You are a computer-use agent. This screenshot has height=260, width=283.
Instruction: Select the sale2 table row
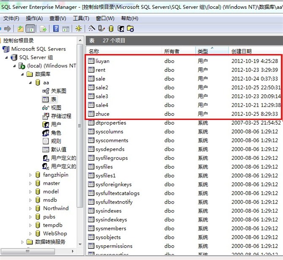(x=184, y=88)
